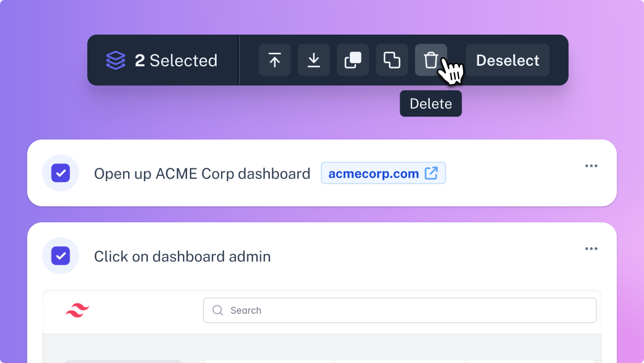
Task: Click the magnifier icon in Search field
Action: [218, 310]
